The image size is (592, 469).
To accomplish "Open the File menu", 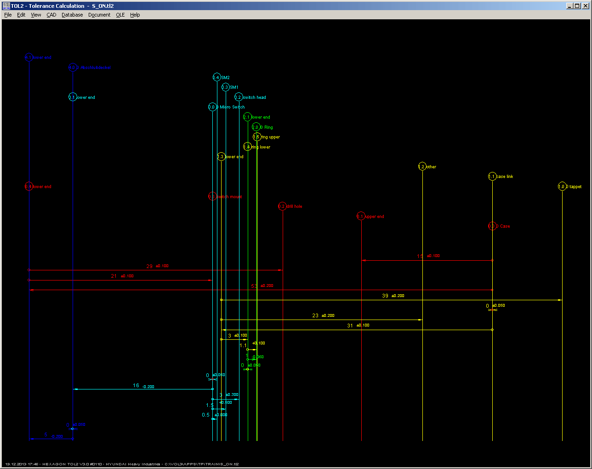I will click(x=8, y=15).
